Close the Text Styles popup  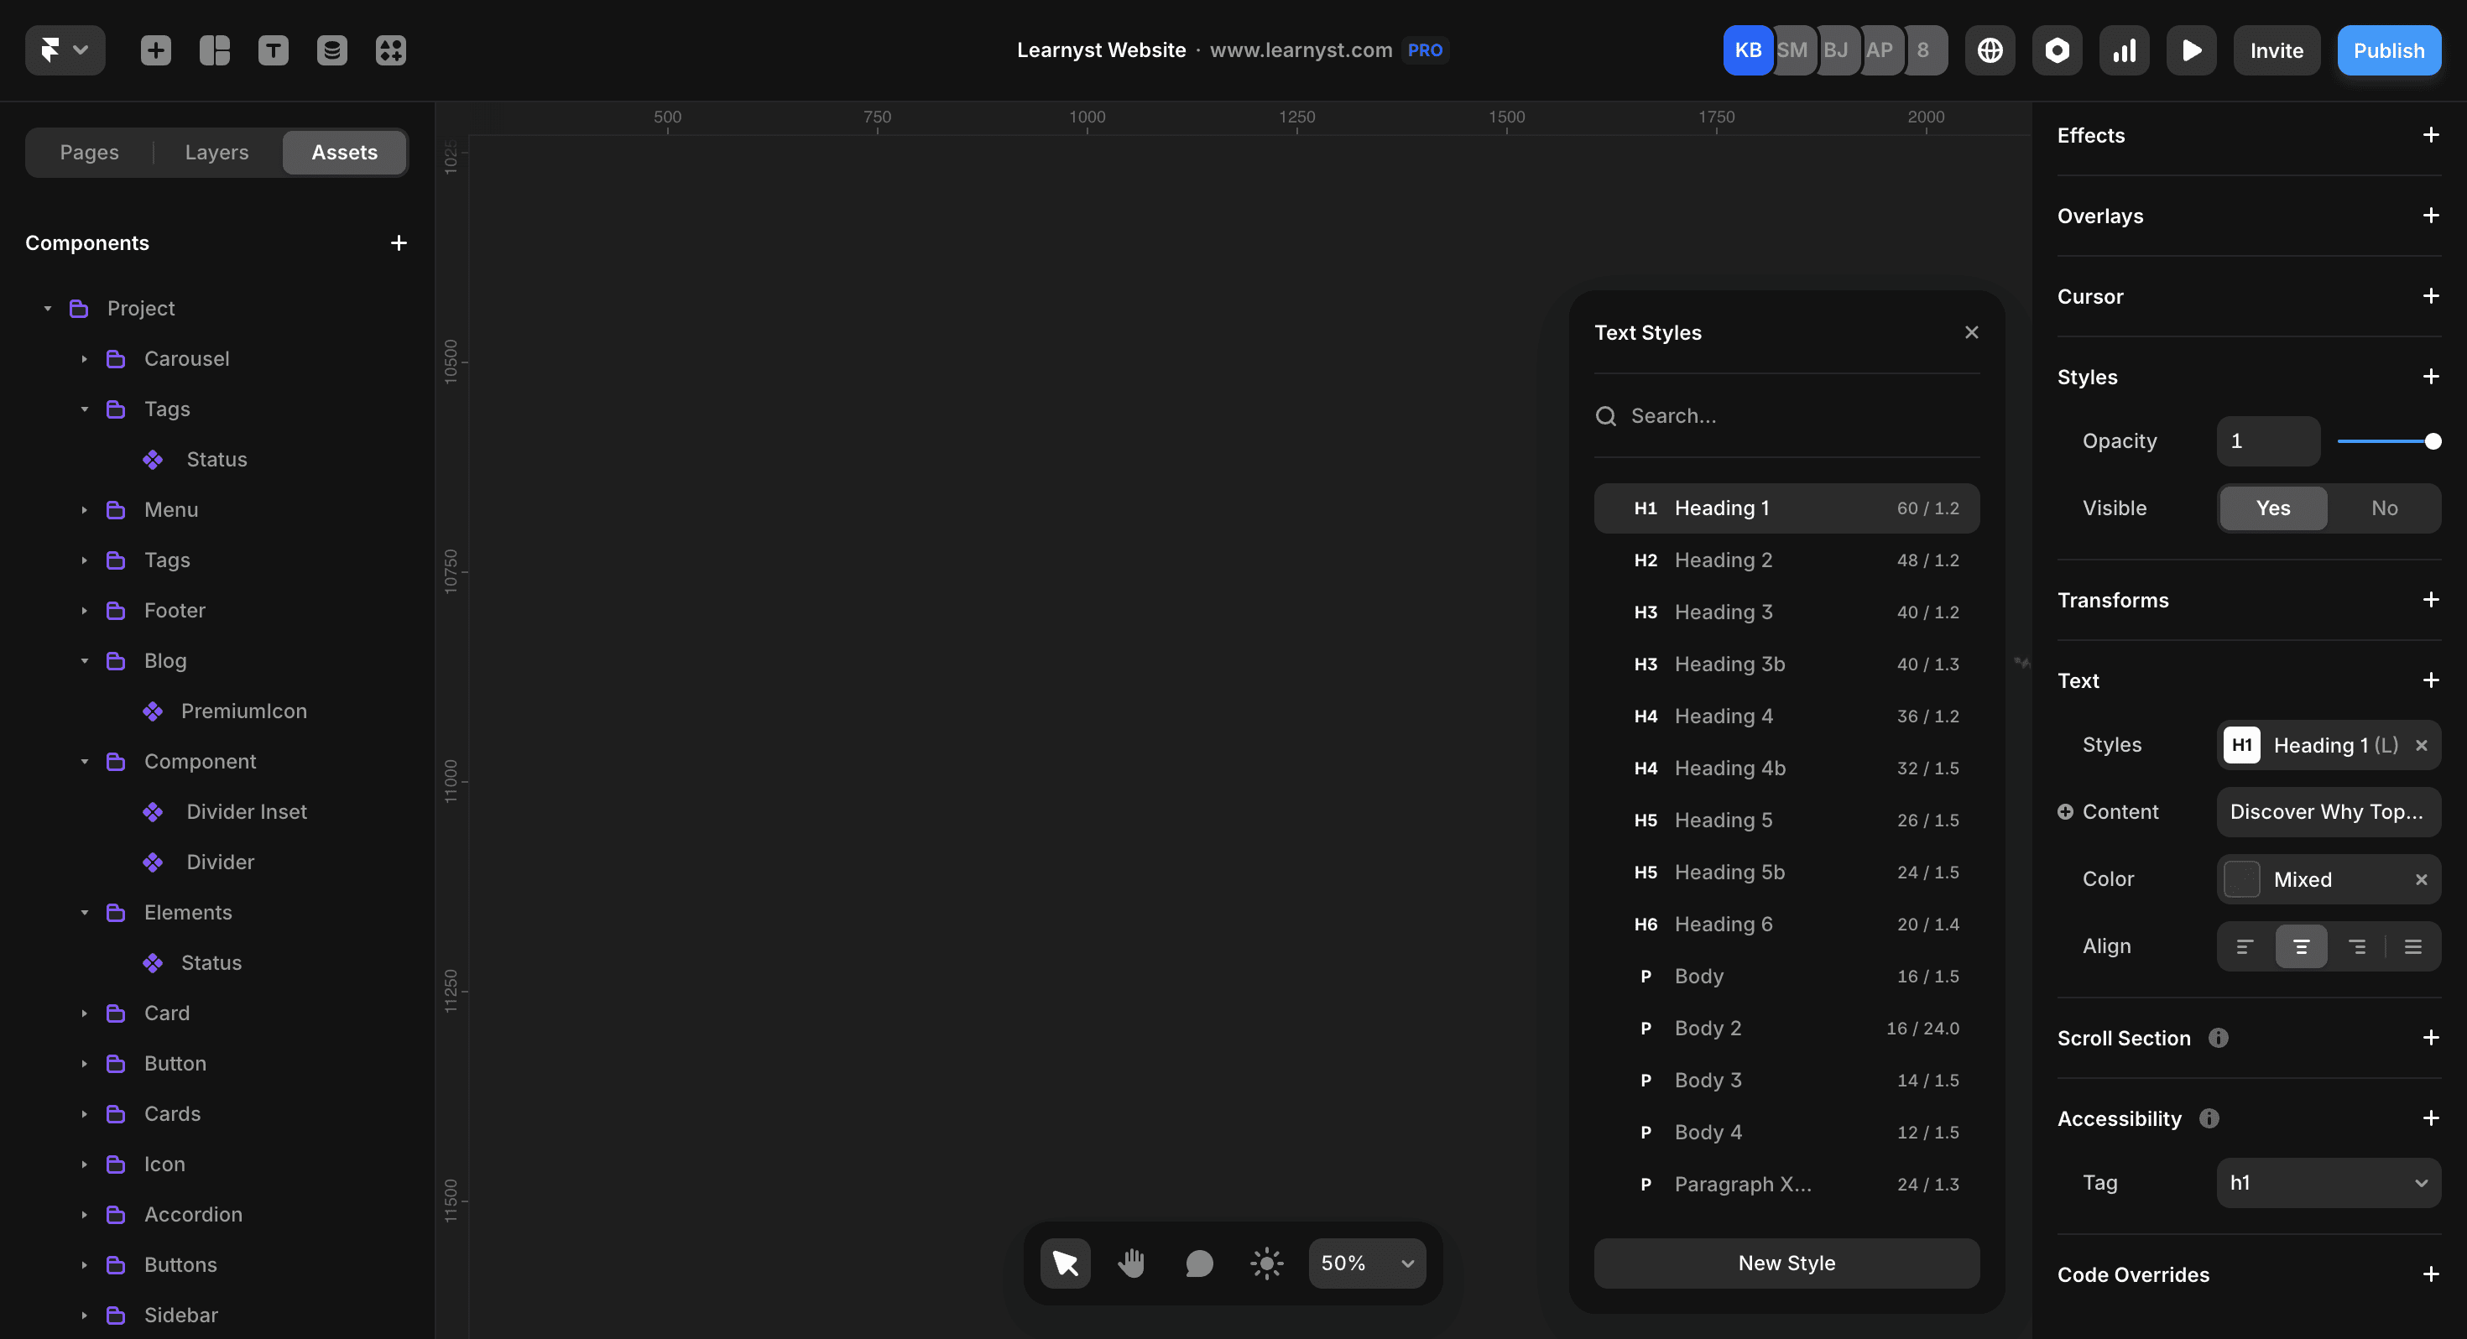point(1971,332)
